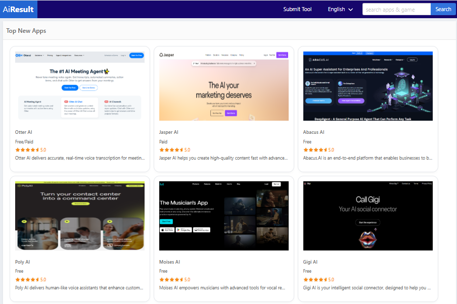Screen dimensions: 457x304
Task: Click the language dropdown chevron arrow
Action: click(351, 10)
